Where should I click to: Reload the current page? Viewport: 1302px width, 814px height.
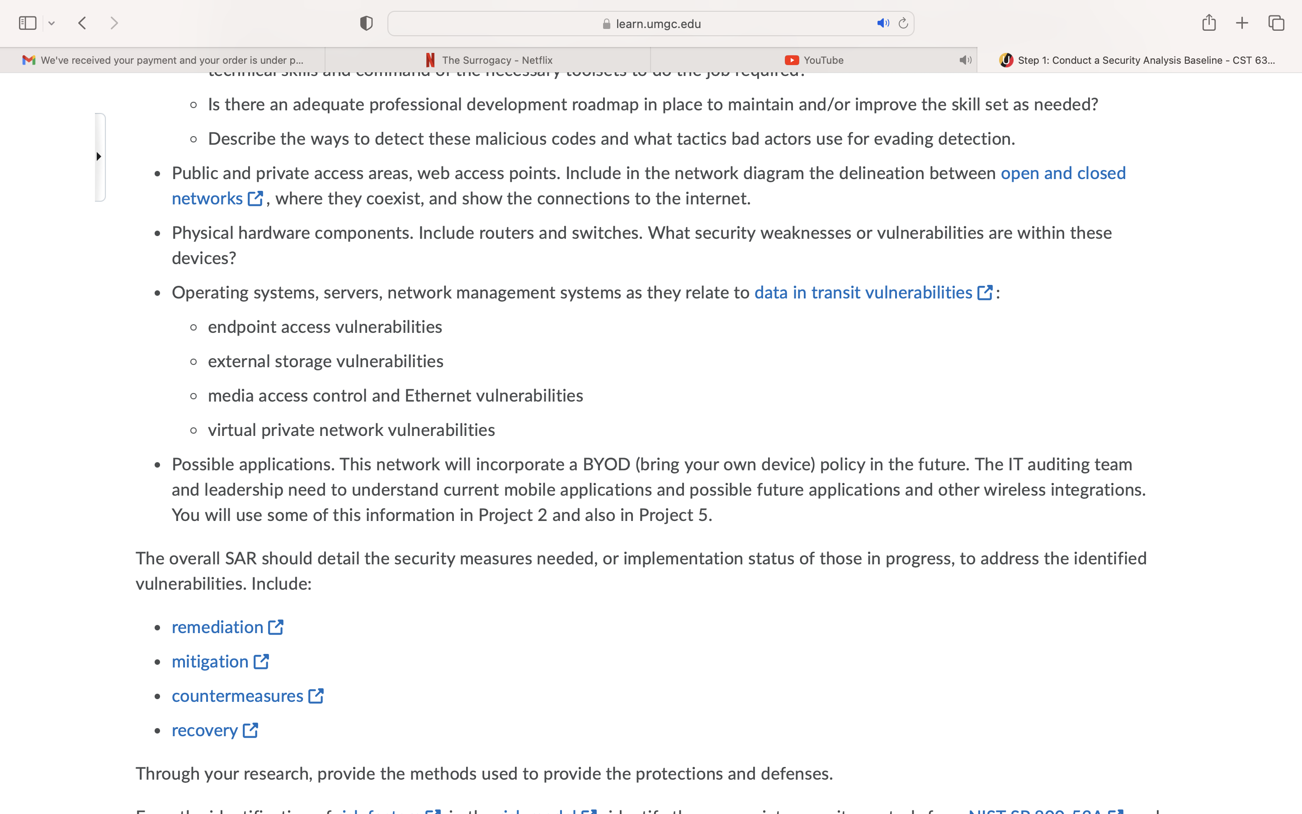click(903, 23)
